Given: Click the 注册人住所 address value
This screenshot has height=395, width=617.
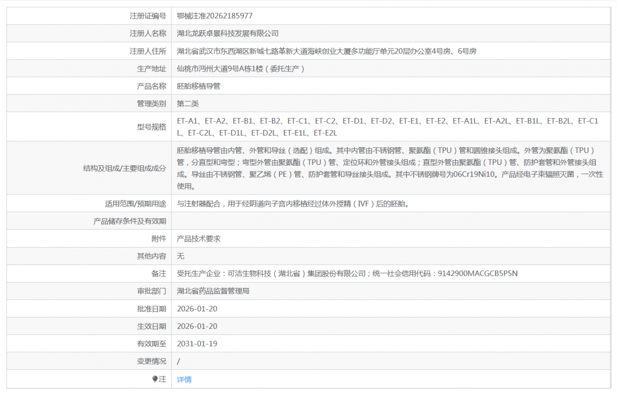Looking at the screenshot, I should pyautogui.click(x=326, y=51).
